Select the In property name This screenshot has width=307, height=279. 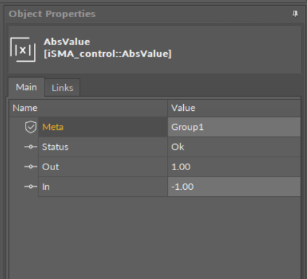tap(46, 187)
